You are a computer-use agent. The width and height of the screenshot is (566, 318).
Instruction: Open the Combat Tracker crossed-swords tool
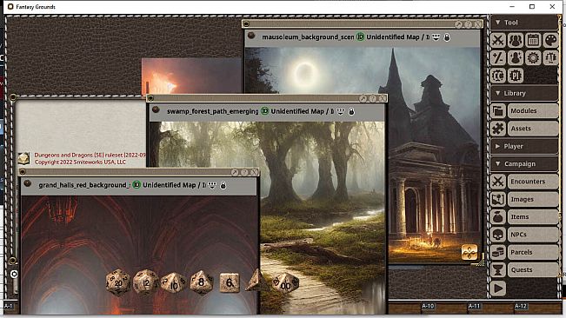click(498, 40)
